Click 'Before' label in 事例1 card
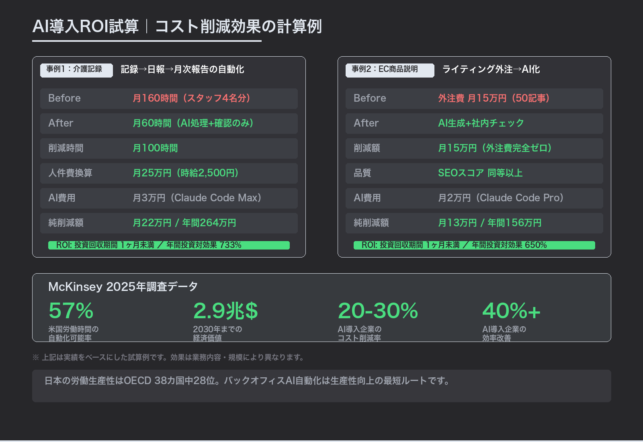The width and height of the screenshot is (643, 442). coord(64,98)
